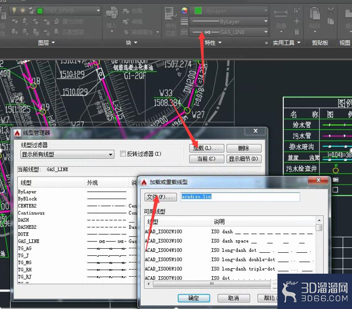The width and height of the screenshot is (352, 309).
Task: Click the Properties panel dialog launcher arrow
Action: click(266, 43)
